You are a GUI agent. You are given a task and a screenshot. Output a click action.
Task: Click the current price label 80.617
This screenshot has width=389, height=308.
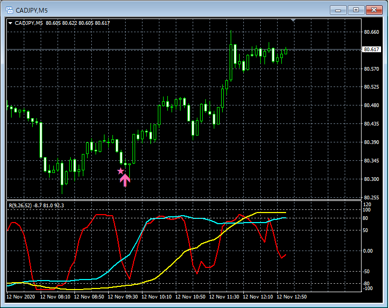click(x=372, y=50)
